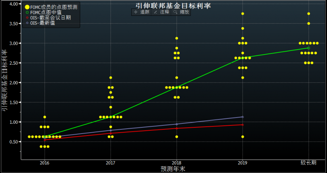Viewport: 327px width, 173px height.
Task: Click the 缩放 button text
Action: point(184,12)
